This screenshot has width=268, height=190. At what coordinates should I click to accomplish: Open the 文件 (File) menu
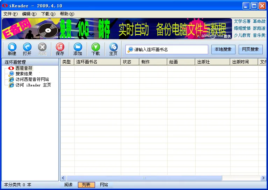(10, 14)
